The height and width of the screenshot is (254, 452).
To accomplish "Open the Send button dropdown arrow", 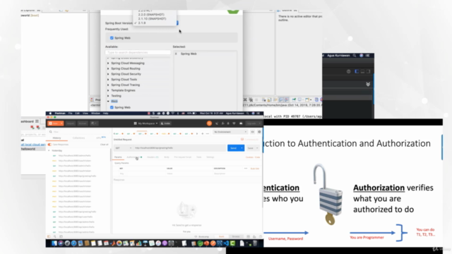I will [242, 148].
